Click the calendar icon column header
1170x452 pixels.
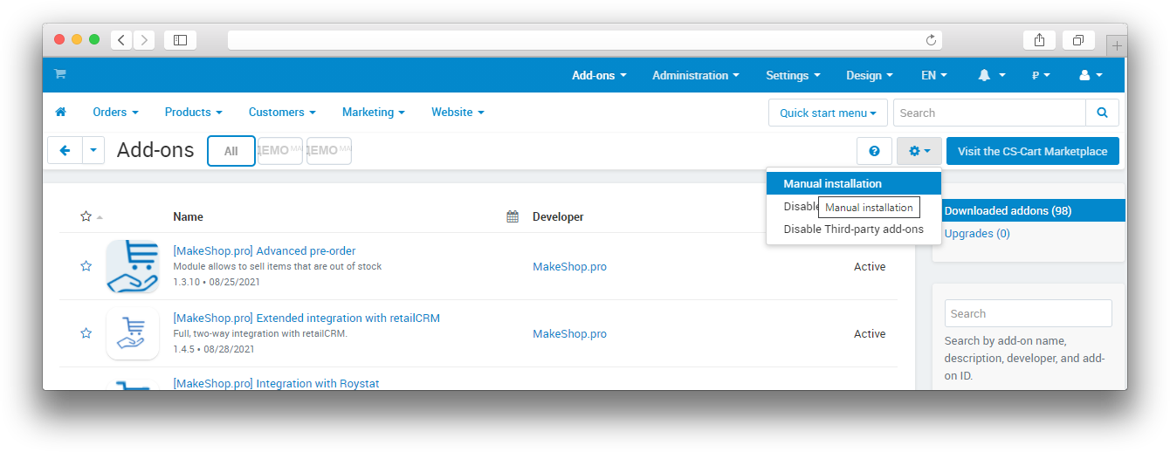(513, 216)
